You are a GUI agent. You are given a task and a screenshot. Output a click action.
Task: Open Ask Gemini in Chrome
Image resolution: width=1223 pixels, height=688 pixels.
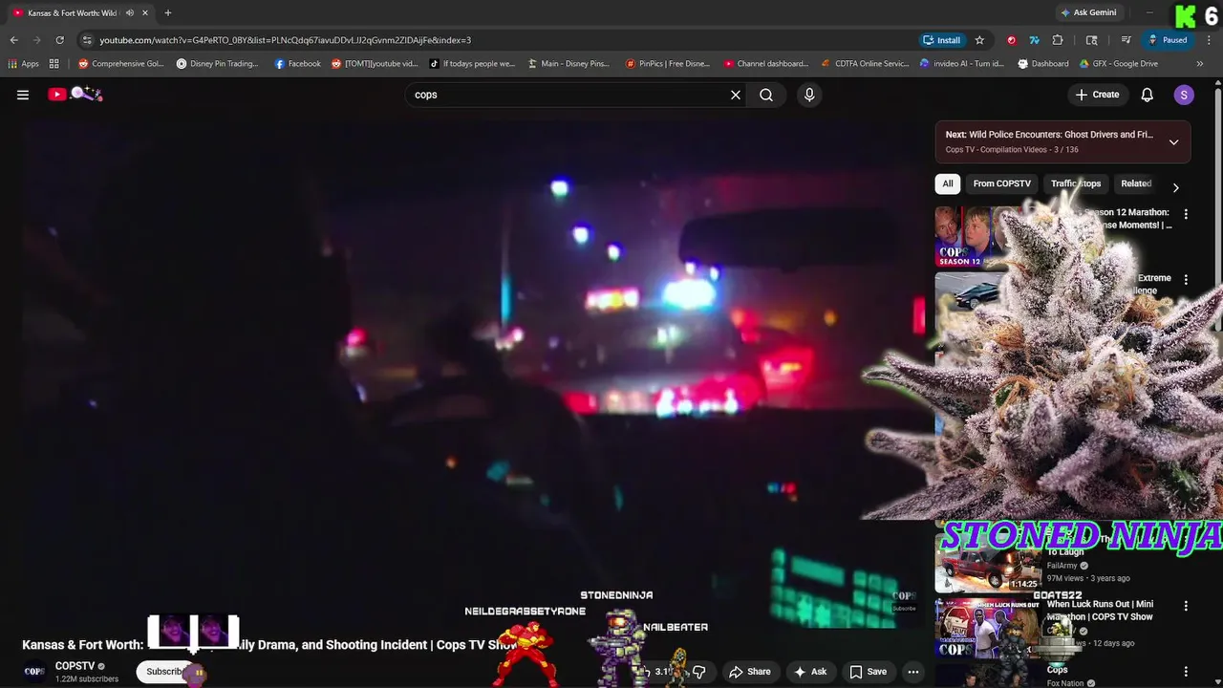(1088, 12)
